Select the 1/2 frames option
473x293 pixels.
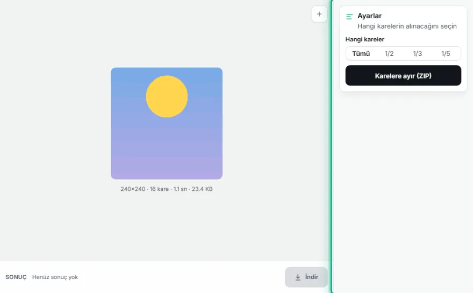(389, 54)
